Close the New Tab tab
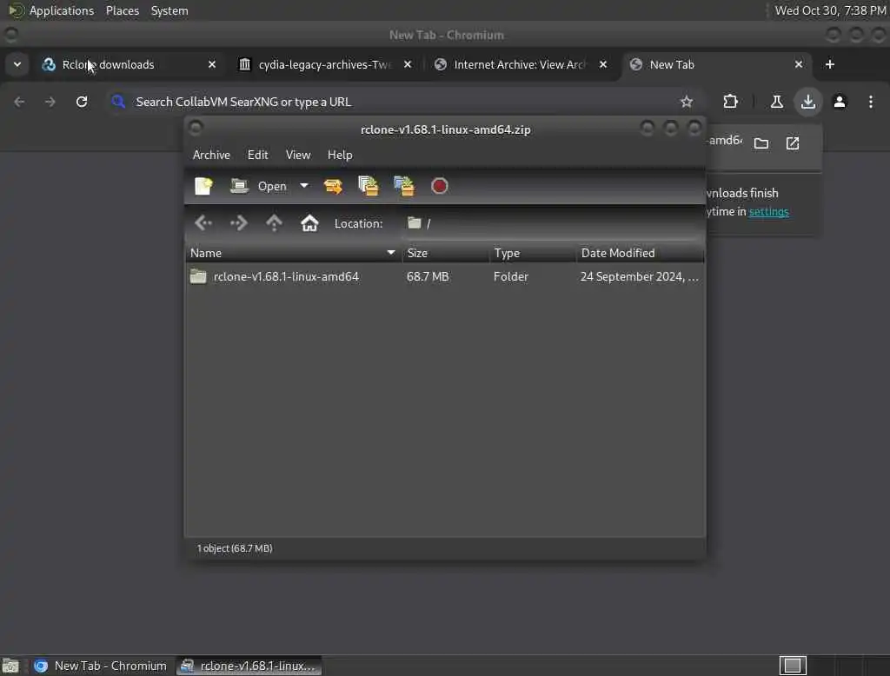This screenshot has width=890, height=676. (x=799, y=64)
